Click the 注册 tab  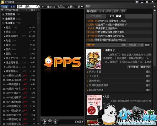tap(123, 11)
